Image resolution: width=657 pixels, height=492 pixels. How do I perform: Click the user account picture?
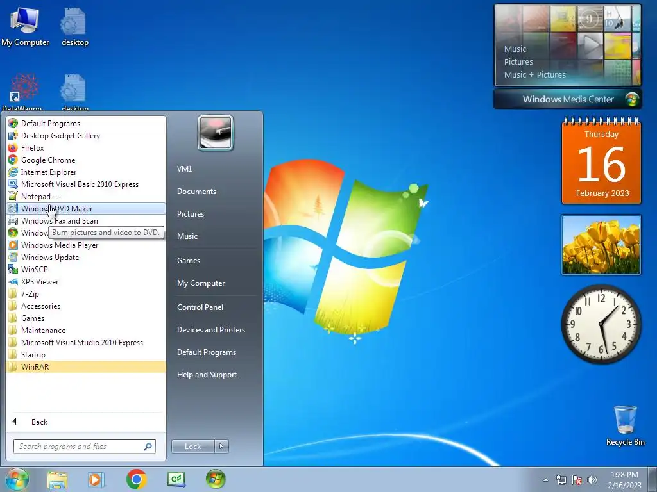216,133
